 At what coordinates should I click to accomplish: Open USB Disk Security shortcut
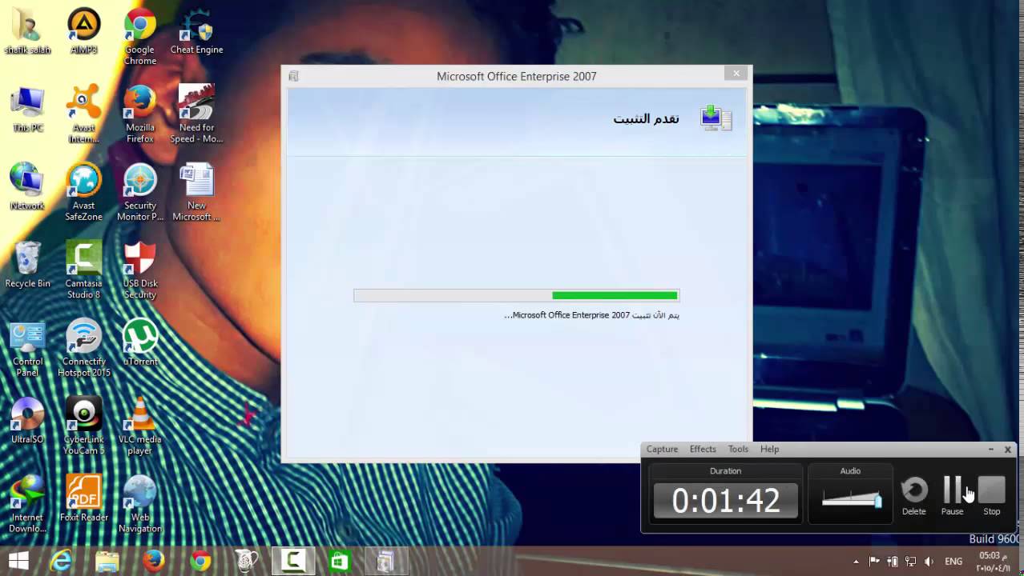tap(139, 270)
